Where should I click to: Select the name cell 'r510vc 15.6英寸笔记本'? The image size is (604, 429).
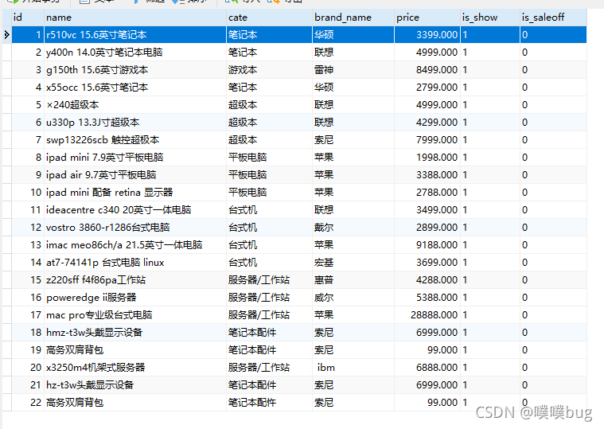134,35
